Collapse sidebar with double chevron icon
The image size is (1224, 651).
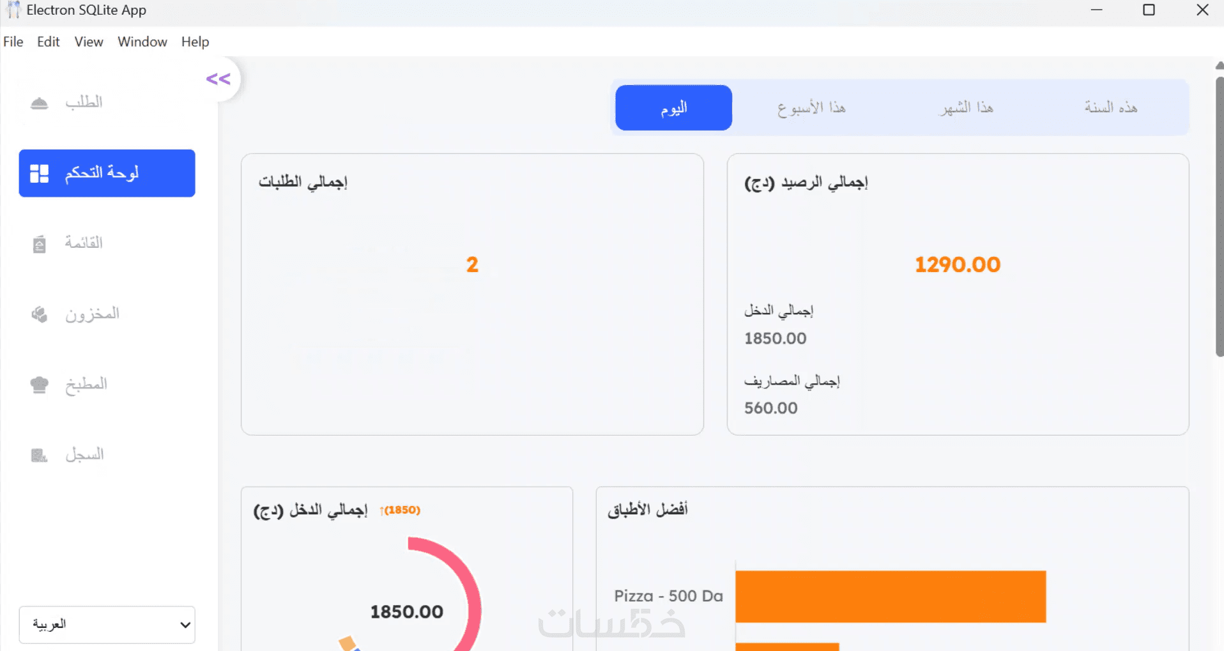[218, 79]
